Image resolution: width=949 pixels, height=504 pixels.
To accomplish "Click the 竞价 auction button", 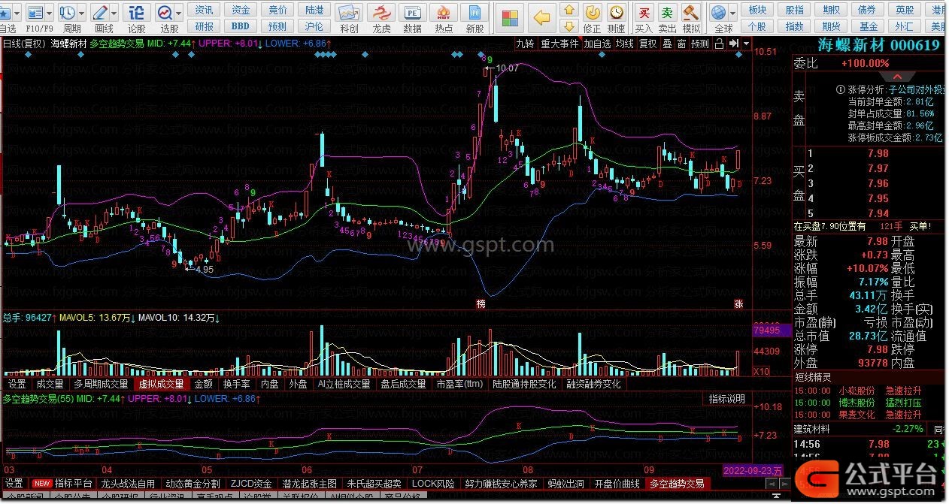I will [277, 10].
